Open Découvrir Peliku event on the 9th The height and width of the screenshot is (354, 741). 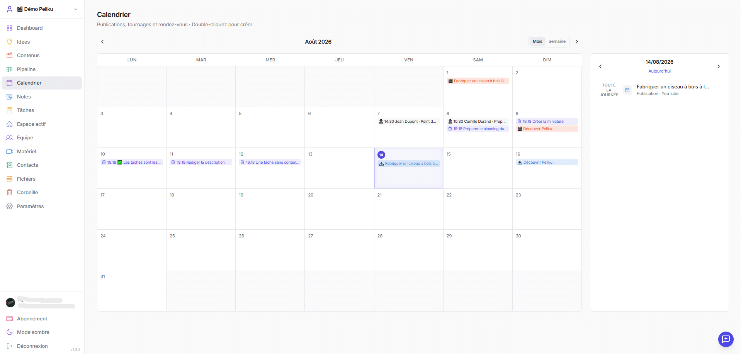(x=547, y=129)
